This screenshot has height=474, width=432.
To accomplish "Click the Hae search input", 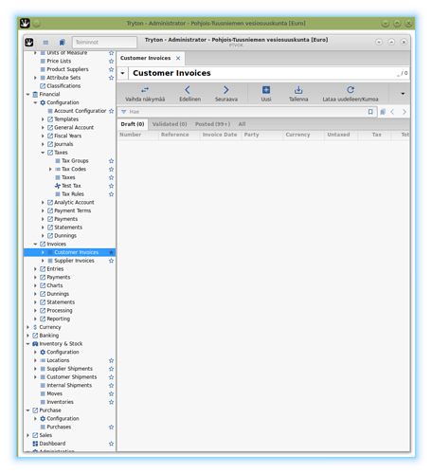I will pyautogui.click(x=246, y=112).
